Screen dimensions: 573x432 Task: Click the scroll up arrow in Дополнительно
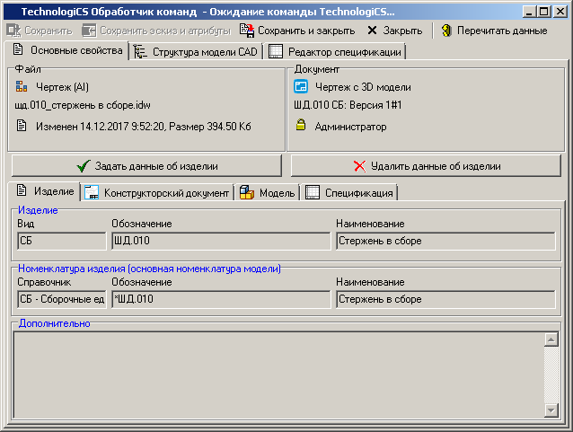[x=551, y=339]
